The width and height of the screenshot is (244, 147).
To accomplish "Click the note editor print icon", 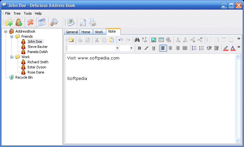I will click(x=80, y=40).
